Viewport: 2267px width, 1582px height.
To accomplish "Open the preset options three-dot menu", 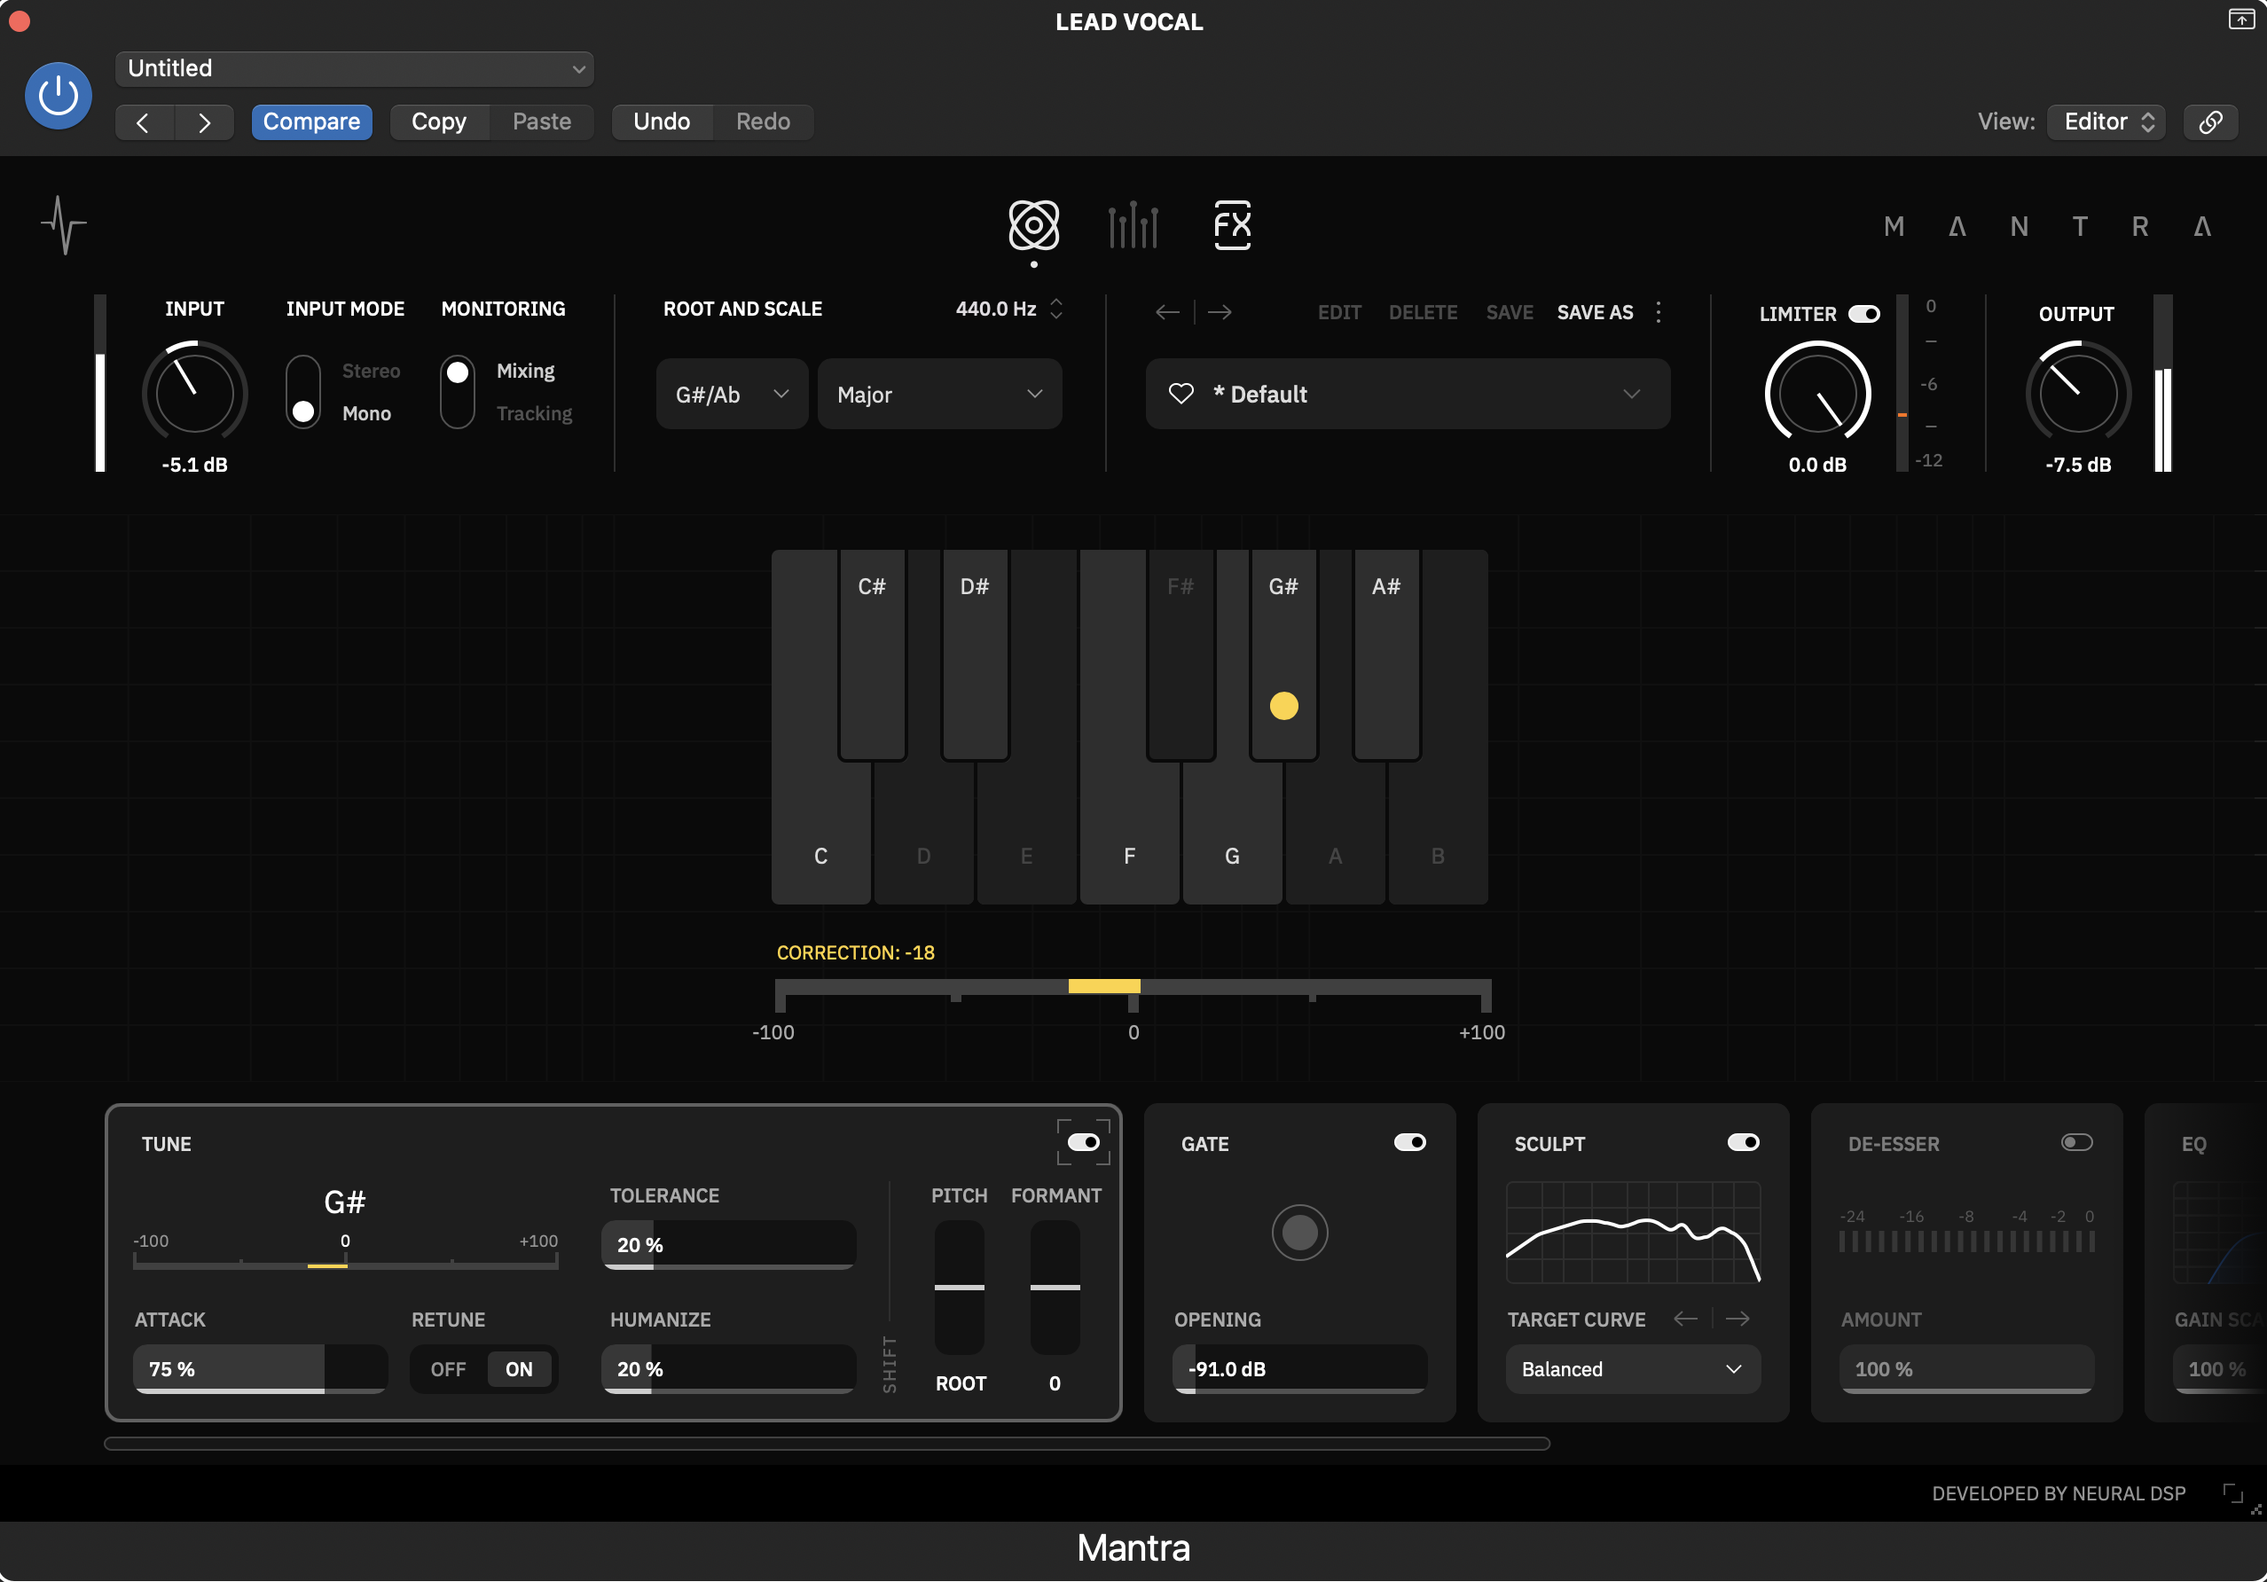I will [1658, 312].
